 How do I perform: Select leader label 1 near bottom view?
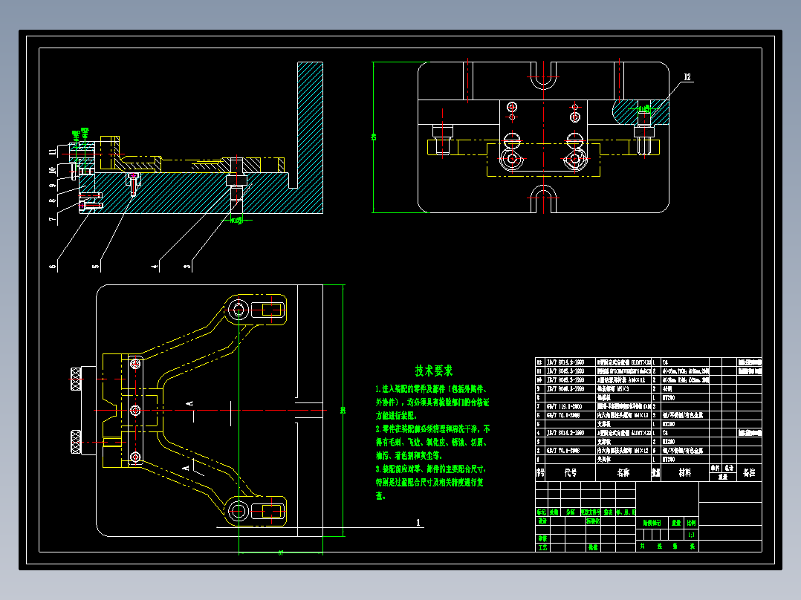click(418, 522)
